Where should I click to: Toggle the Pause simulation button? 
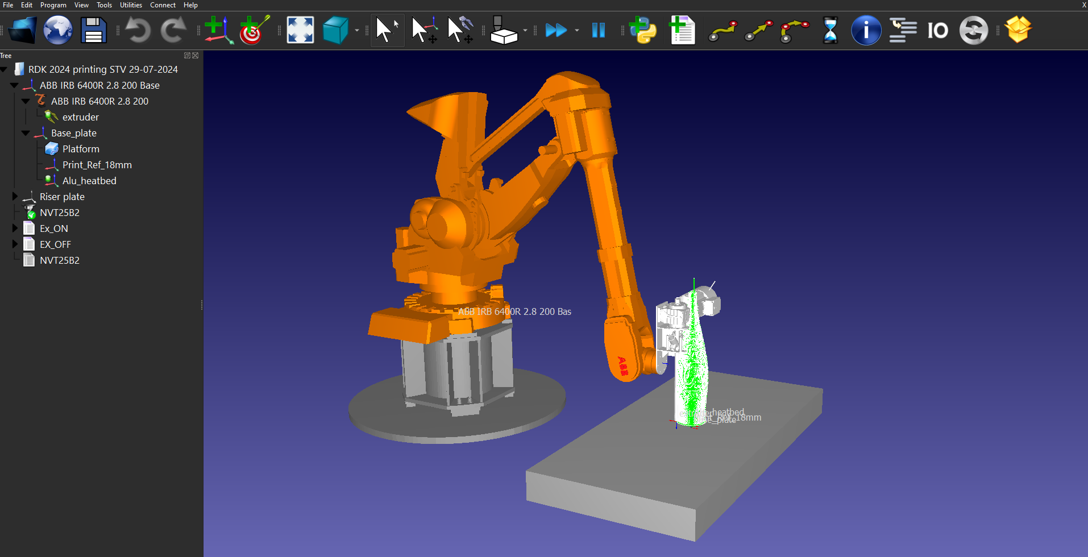pos(598,30)
